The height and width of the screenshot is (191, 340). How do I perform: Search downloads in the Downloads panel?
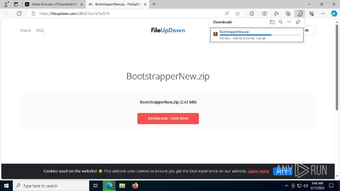[280, 22]
